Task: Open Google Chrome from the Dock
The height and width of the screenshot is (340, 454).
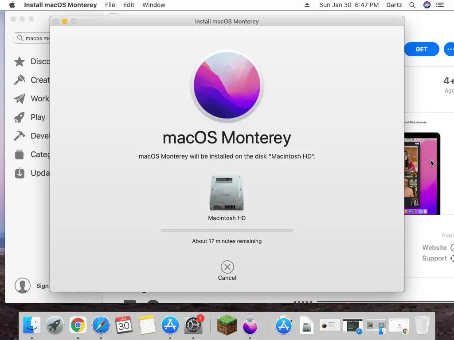Action: pos(78,325)
